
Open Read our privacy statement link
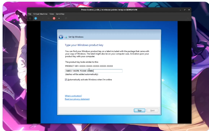click(77, 99)
